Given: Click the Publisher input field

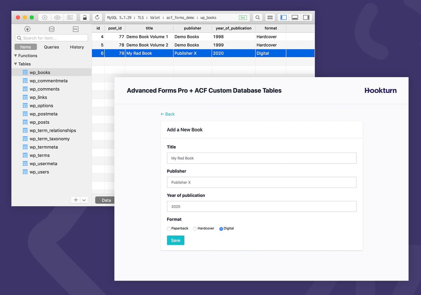Looking at the screenshot, I should click(x=262, y=182).
